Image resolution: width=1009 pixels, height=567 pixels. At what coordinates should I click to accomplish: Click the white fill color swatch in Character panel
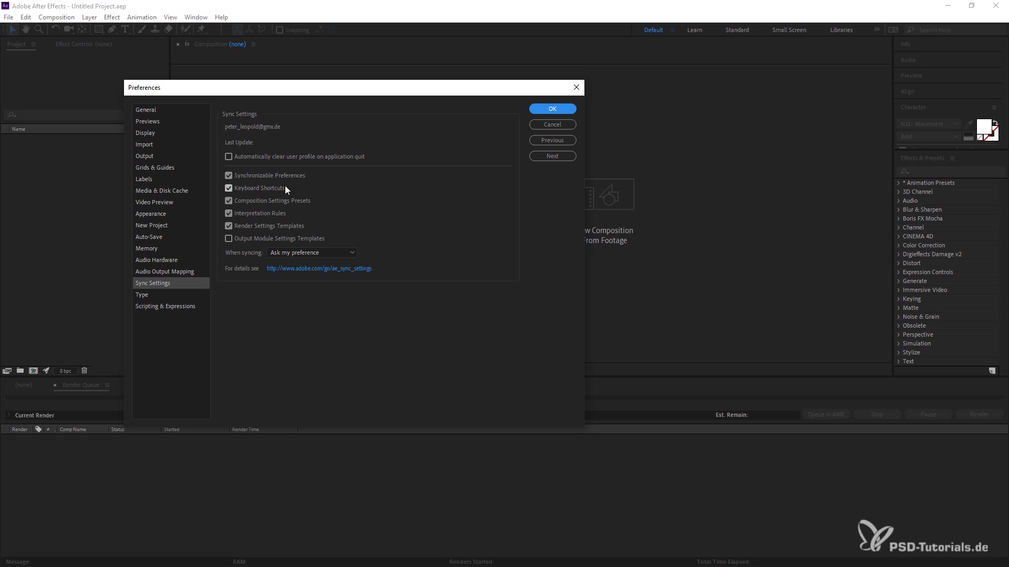point(983,127)
